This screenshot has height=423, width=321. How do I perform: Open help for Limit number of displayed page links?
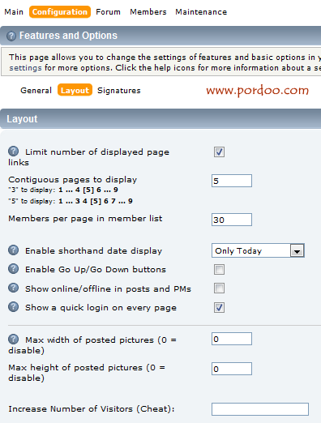pyautogui.click(x=13, y=152)
